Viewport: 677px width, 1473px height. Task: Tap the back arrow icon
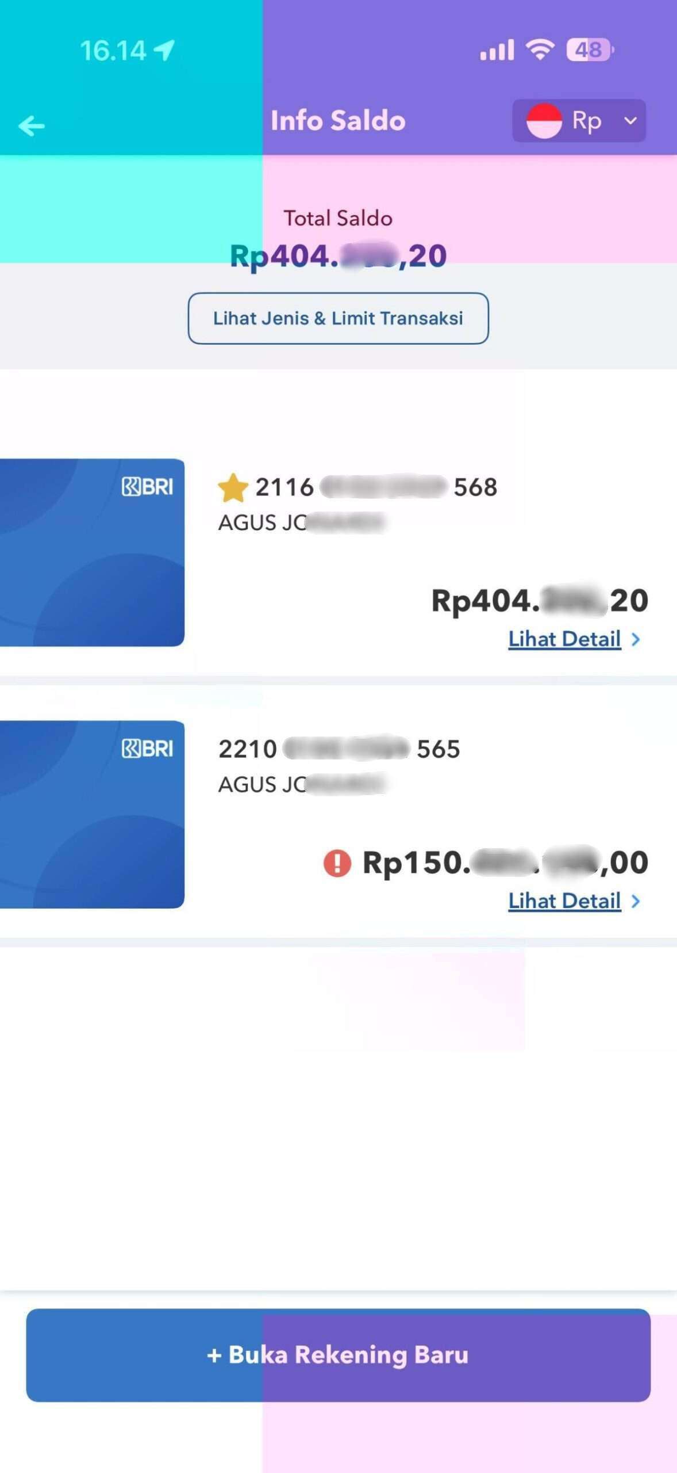[x=32, y=125]
